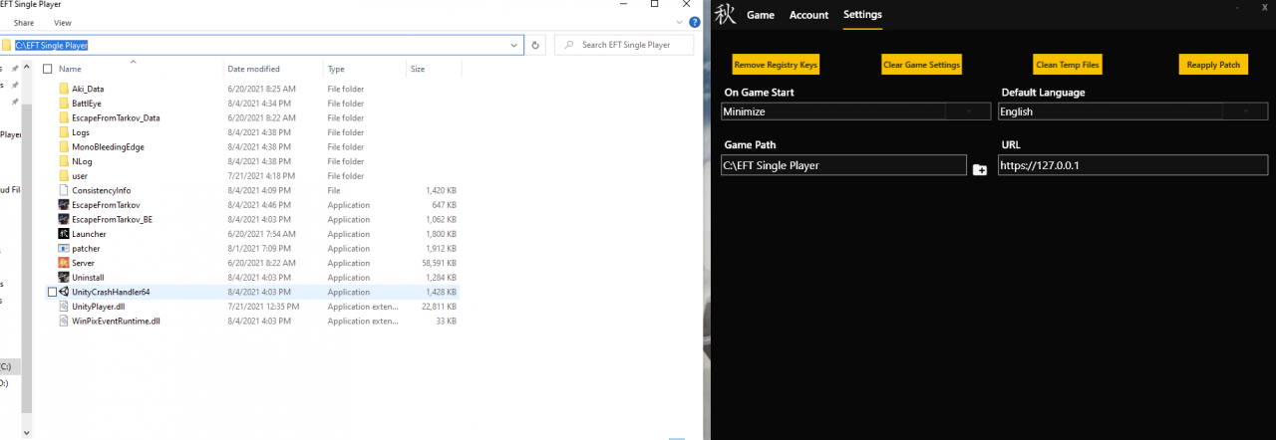
Task: Open the Default Language English dropdown
Action: point(1133,111)
